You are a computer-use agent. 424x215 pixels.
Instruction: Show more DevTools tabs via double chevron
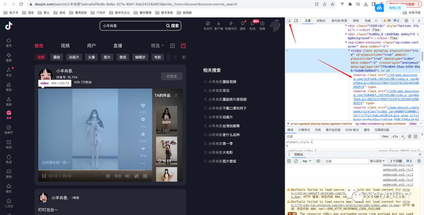click(376, 20)
